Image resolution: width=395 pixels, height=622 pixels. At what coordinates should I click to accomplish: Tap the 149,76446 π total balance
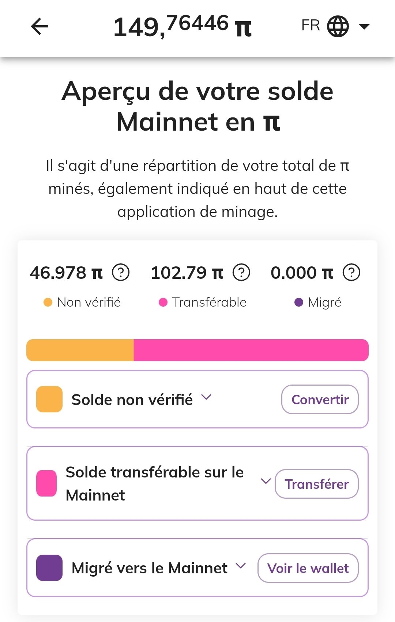click(183, 26)
